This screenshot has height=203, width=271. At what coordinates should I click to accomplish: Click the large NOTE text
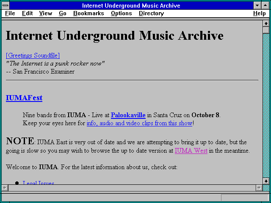[x=20, y=141]
